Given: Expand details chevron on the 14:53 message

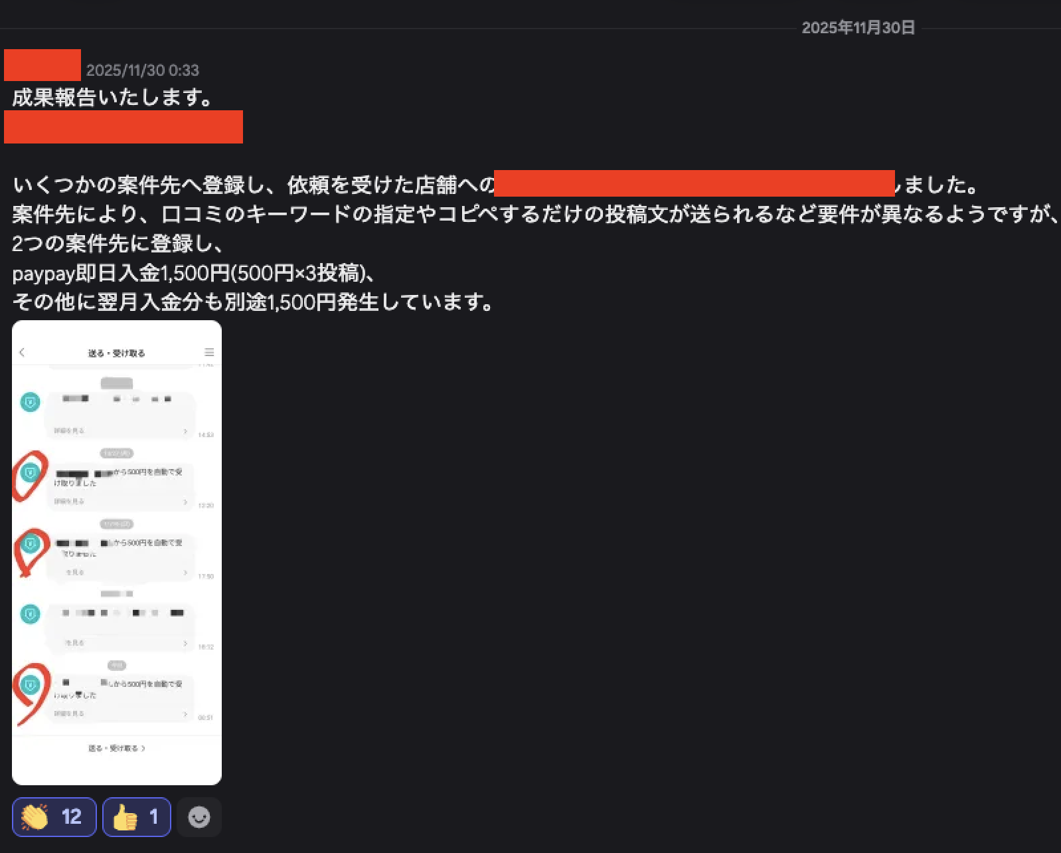Looking at the screenshot, I should click(x=185, y=431).
